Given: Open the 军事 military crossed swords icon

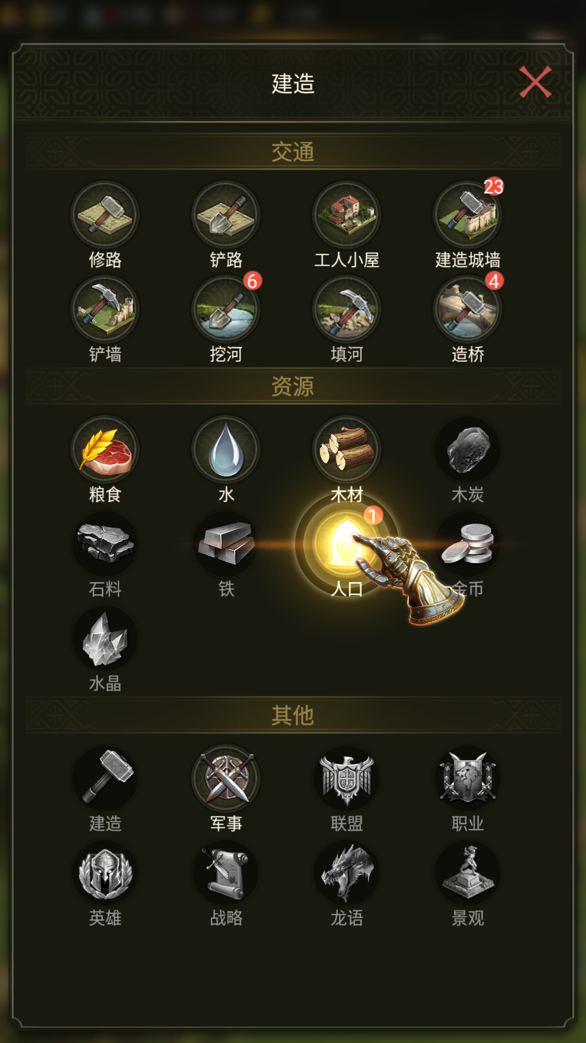Looking at the screenshot, I should [x=226, y=778].
